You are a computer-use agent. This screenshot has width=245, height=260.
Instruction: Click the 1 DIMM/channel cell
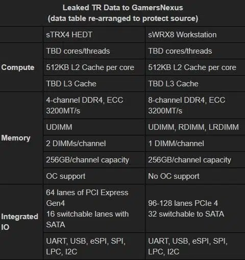[195, 144]
